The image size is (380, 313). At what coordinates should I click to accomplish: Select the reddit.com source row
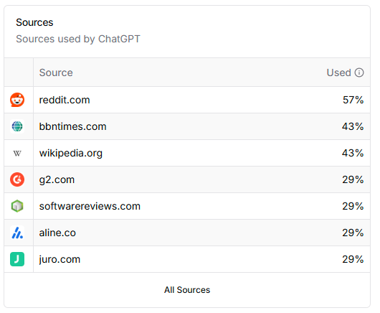click(x=187, y=100)
